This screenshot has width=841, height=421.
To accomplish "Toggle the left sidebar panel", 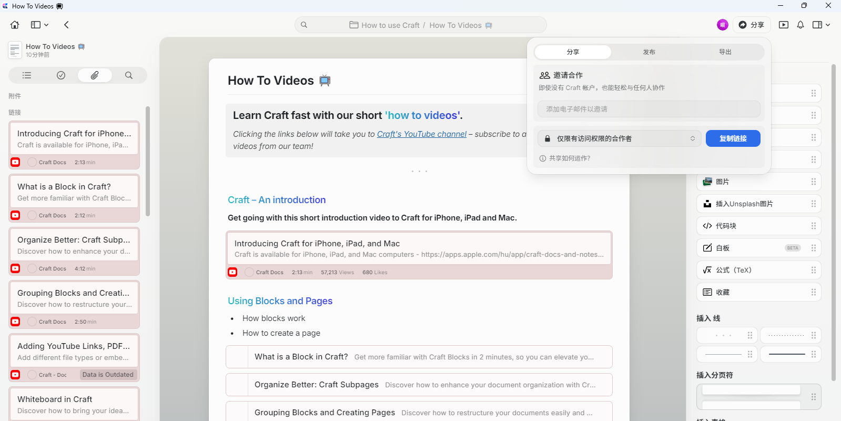I will (x=36, y=25).
